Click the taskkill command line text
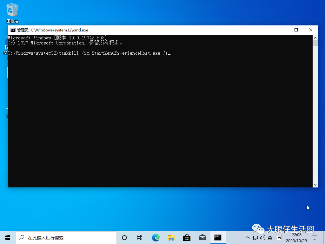The image size is (325, 244). tap(113, 53)
